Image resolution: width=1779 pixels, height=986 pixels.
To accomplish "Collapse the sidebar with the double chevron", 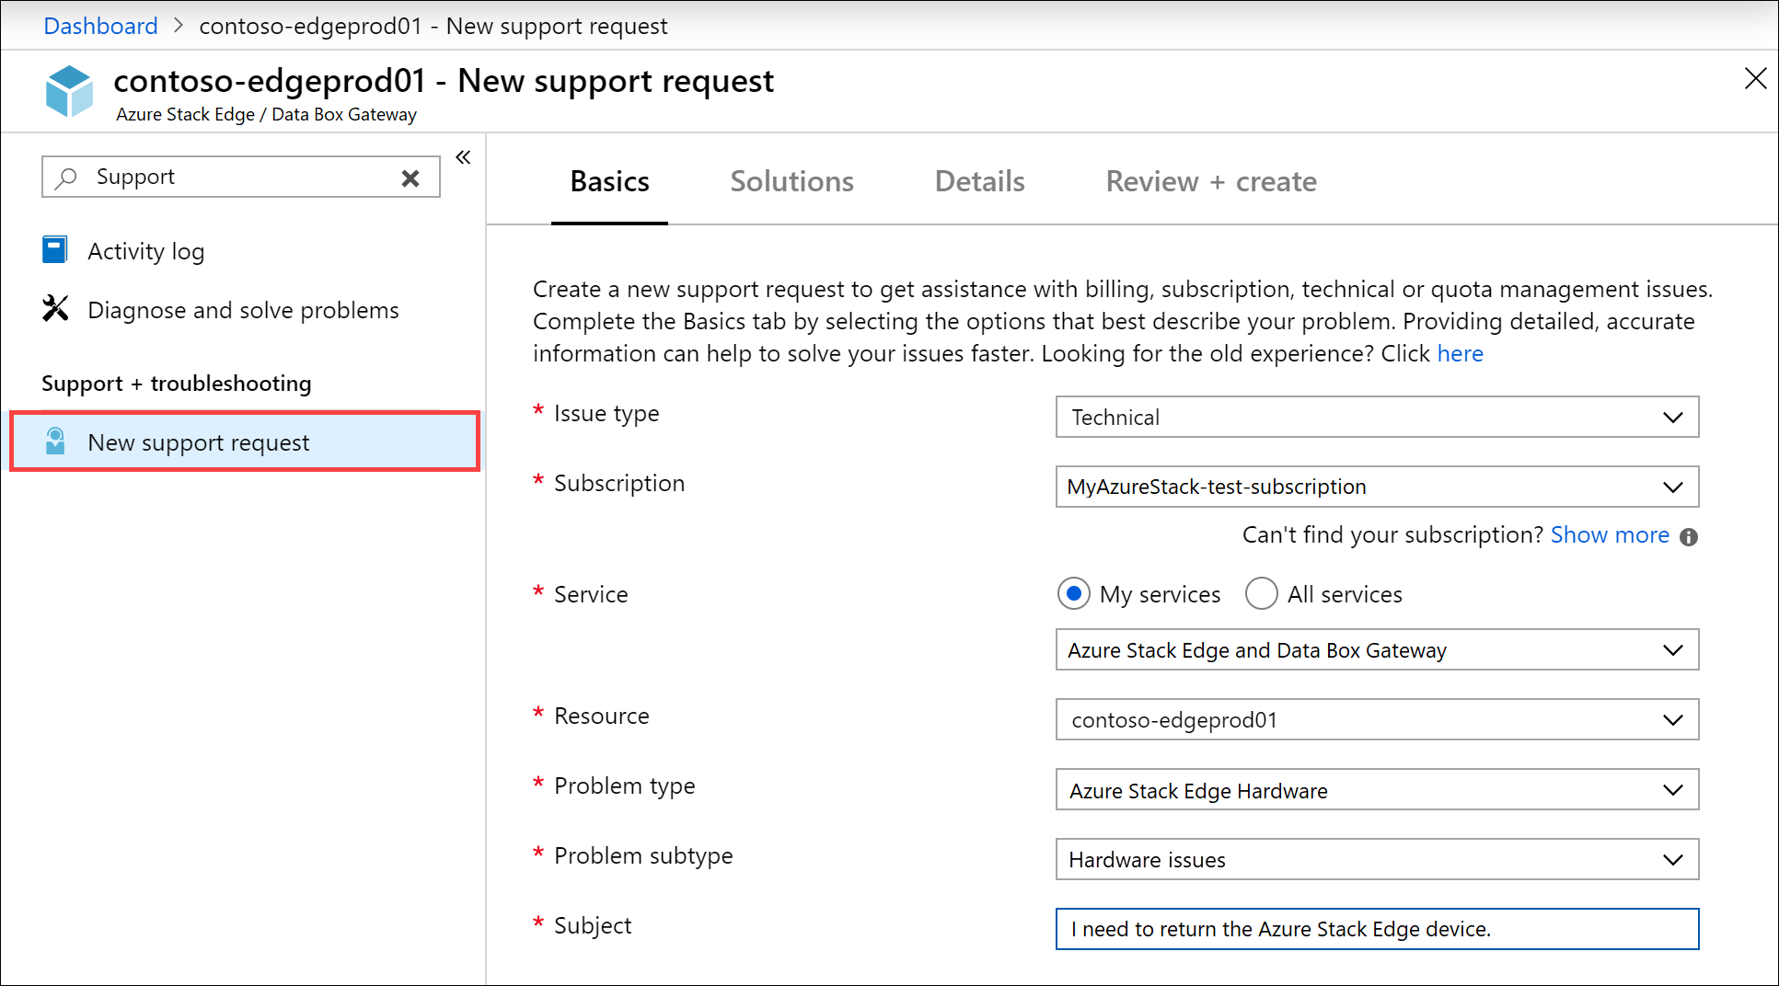I will click(463, 157).
